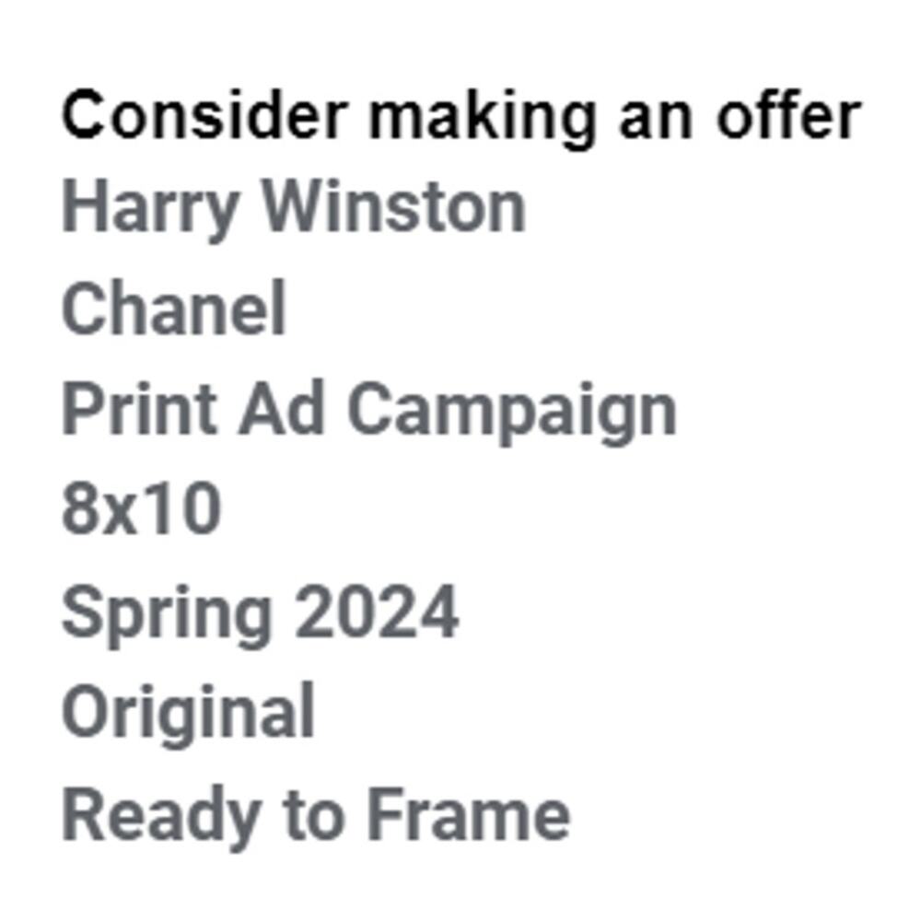This screenshot has width=921, height=921.
Task: Click the word "Frame"
Action: tap(468, 815)
